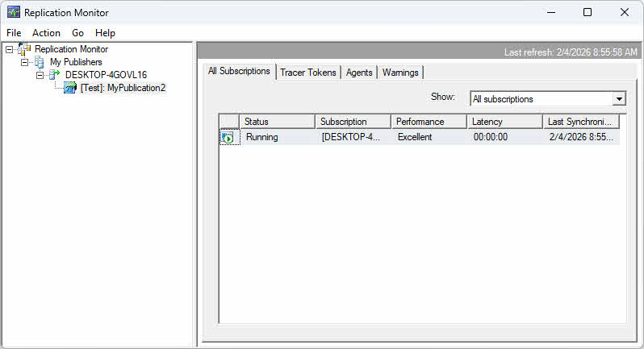The image size is (644, 349).
Task: Click the Show: label
Action: 443,98
